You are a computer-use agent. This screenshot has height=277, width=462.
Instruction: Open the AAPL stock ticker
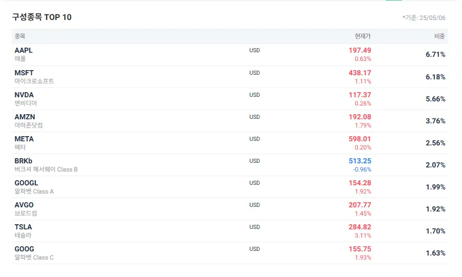coord(24,50)
